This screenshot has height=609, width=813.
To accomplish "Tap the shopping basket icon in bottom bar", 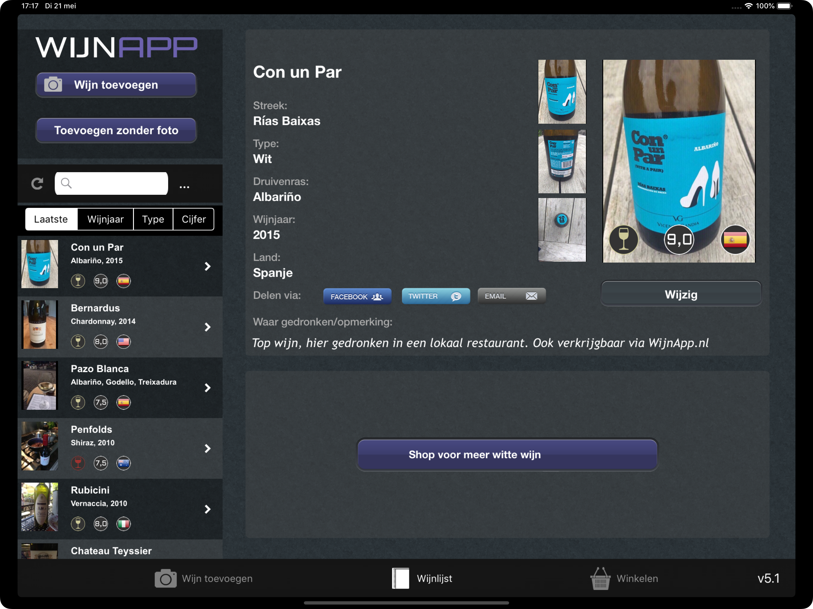I will tap(600, 578).
